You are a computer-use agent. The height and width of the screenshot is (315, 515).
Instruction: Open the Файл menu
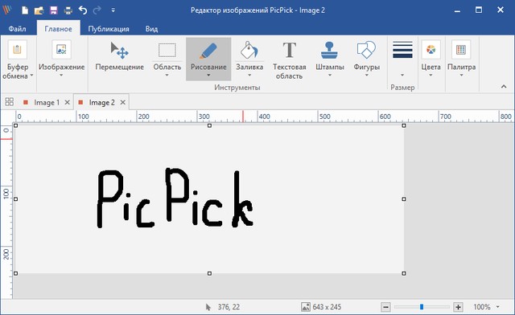click(x=17, y=29)
